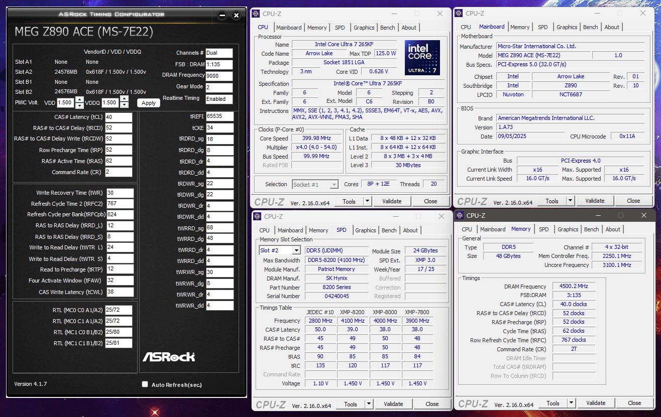Open the Tools dropdown arrow in the Memory window

click(x=572, y=403)
